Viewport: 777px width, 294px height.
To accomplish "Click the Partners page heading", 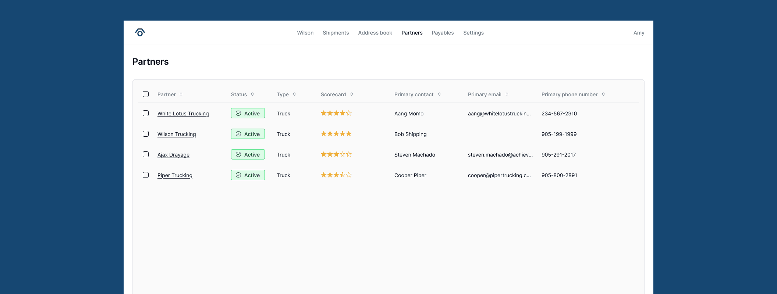I will click(150, 61).
